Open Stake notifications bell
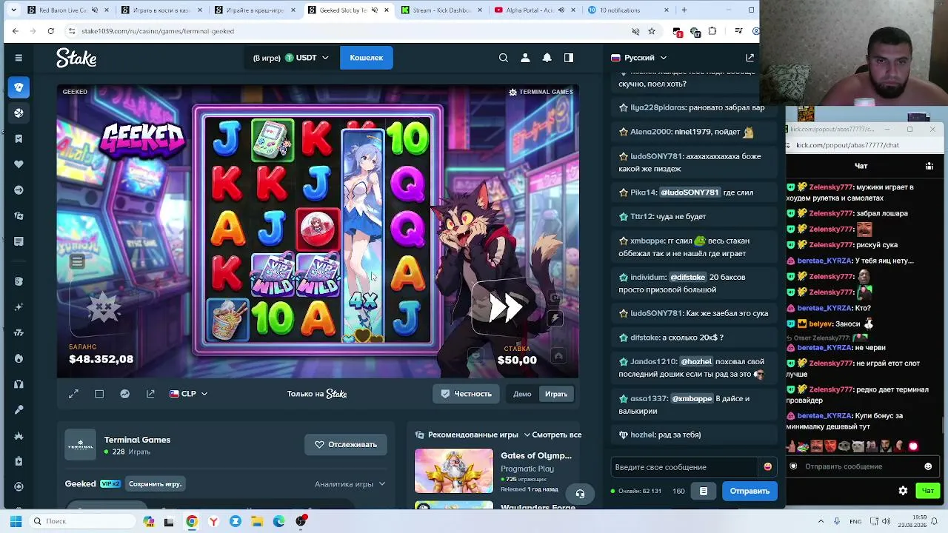The height and width of the screenshot is (533, 948). tap(547, 58)
